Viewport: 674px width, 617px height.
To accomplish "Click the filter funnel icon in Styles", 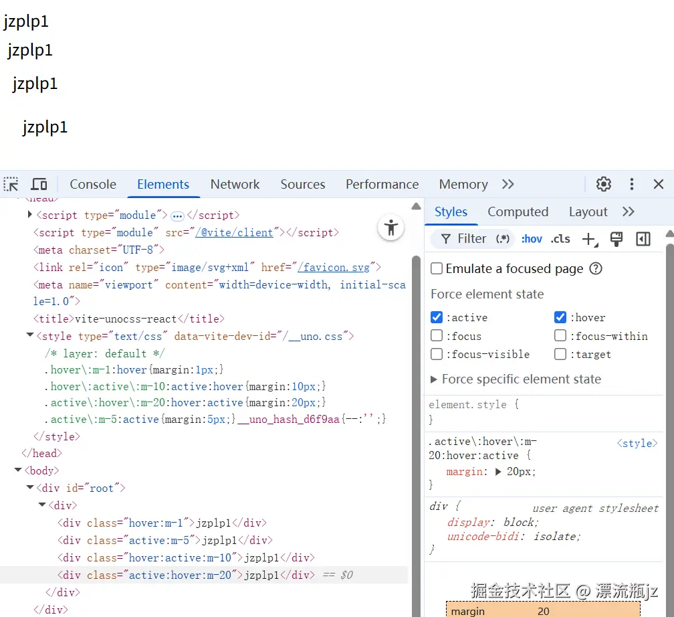I will coord(446,239).
